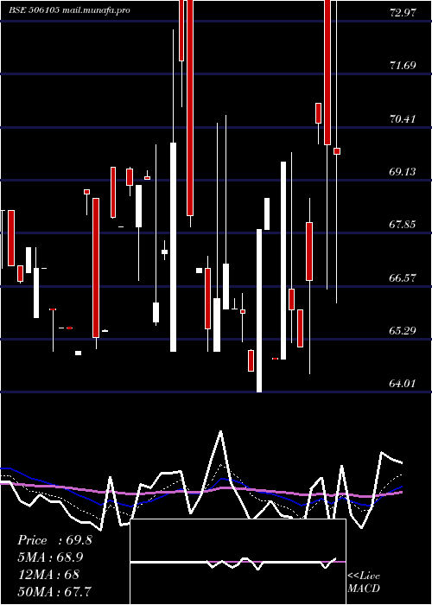This screenshot has width=432, height=605.
Task: Click the 50MA : 67.7 readout
Action: tap(54, 591)
